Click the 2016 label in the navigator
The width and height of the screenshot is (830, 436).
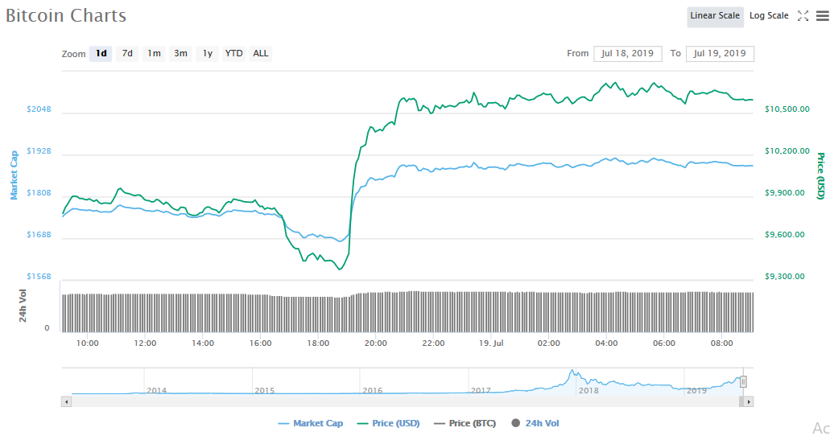click(x=373, y=390)
